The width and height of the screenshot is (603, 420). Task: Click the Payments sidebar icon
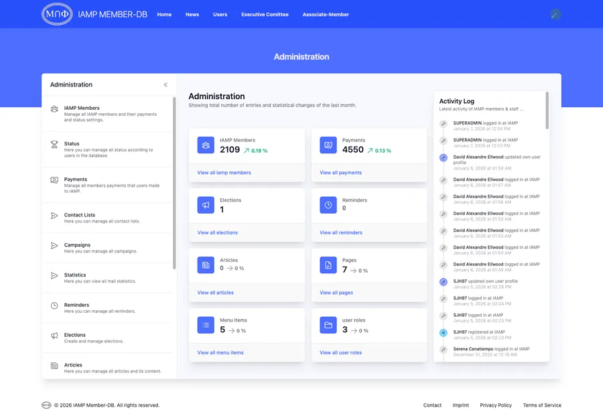tap(54, 180)
